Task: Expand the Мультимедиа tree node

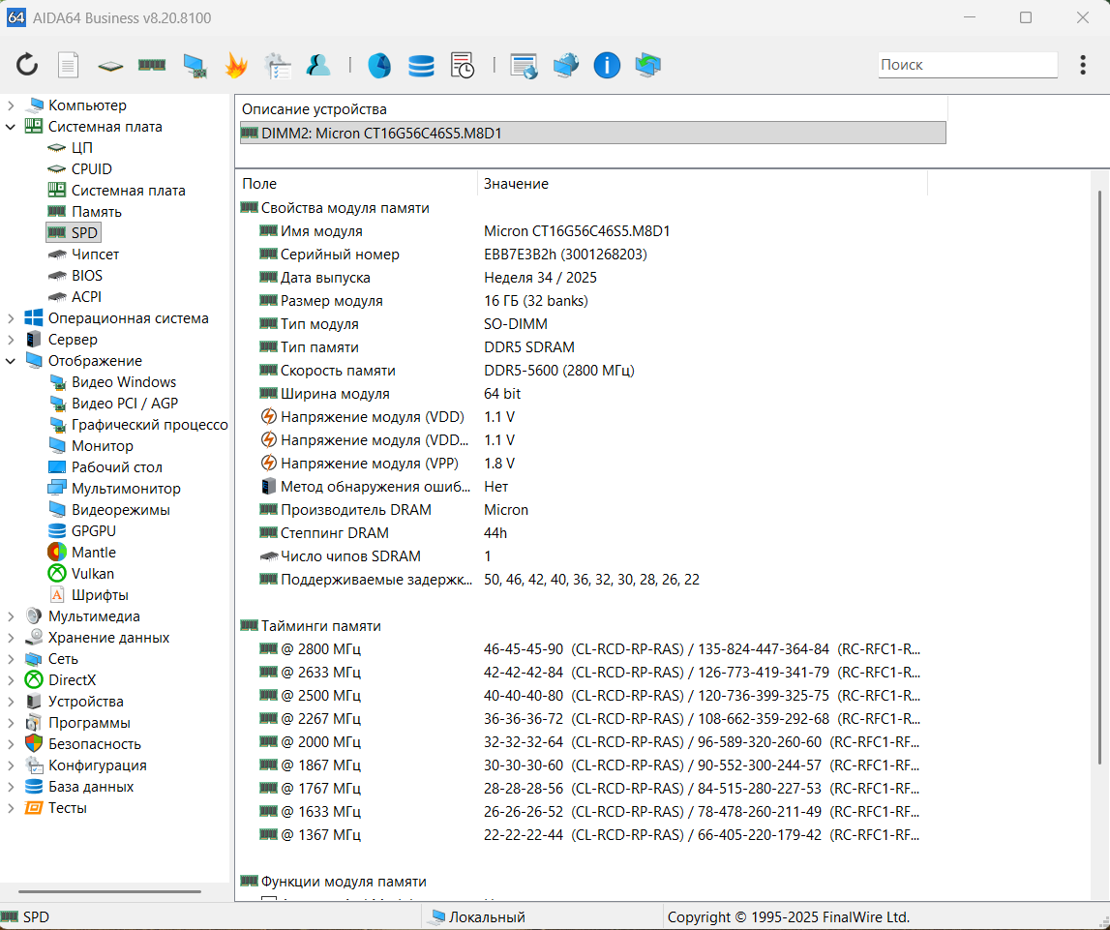Action: tap(10, 616)
